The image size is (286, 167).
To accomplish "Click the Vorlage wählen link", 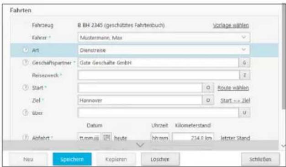I will pyautogui.click(x=231, y=25).
